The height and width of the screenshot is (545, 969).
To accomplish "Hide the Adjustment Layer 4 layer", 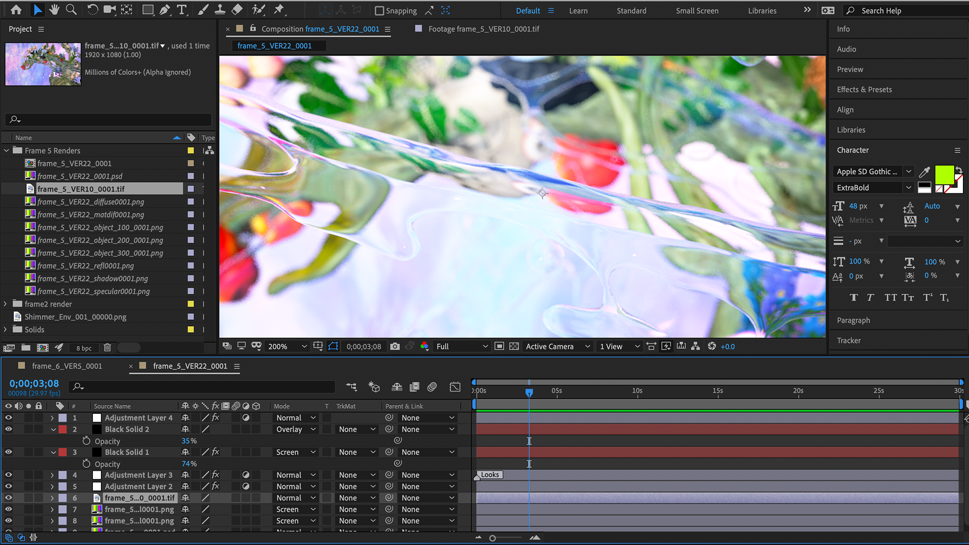I will pyautogui.click(x=9, y=418).
